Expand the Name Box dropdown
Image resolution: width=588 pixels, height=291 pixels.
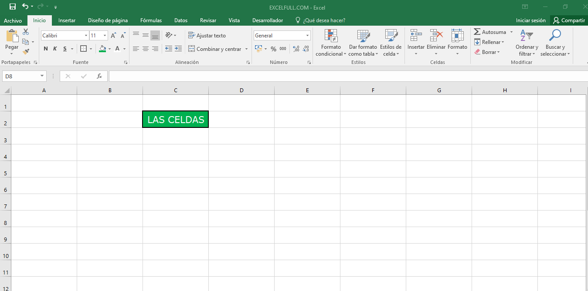click(42, 76)
